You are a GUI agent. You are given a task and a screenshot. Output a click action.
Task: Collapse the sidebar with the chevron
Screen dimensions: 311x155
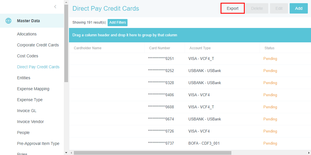click(55, 7)
